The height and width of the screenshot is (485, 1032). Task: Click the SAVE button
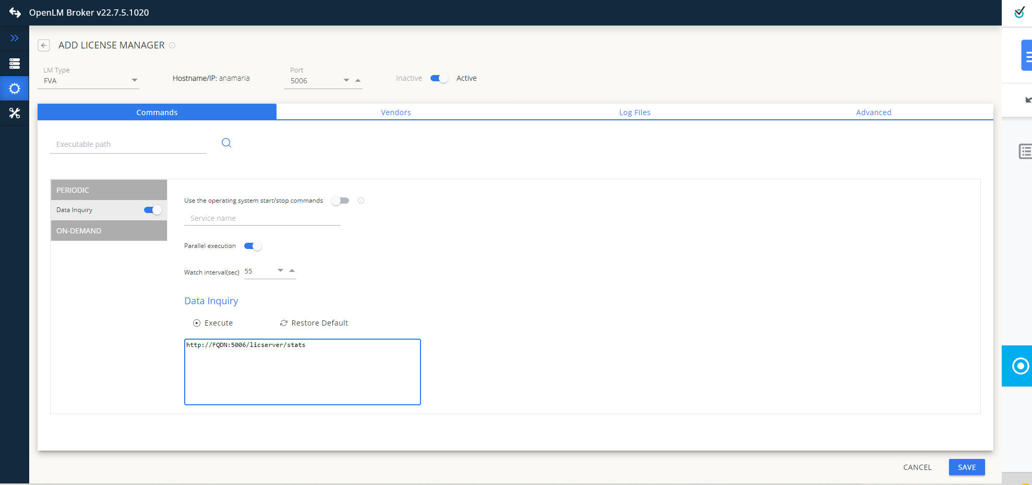(966, 467)
